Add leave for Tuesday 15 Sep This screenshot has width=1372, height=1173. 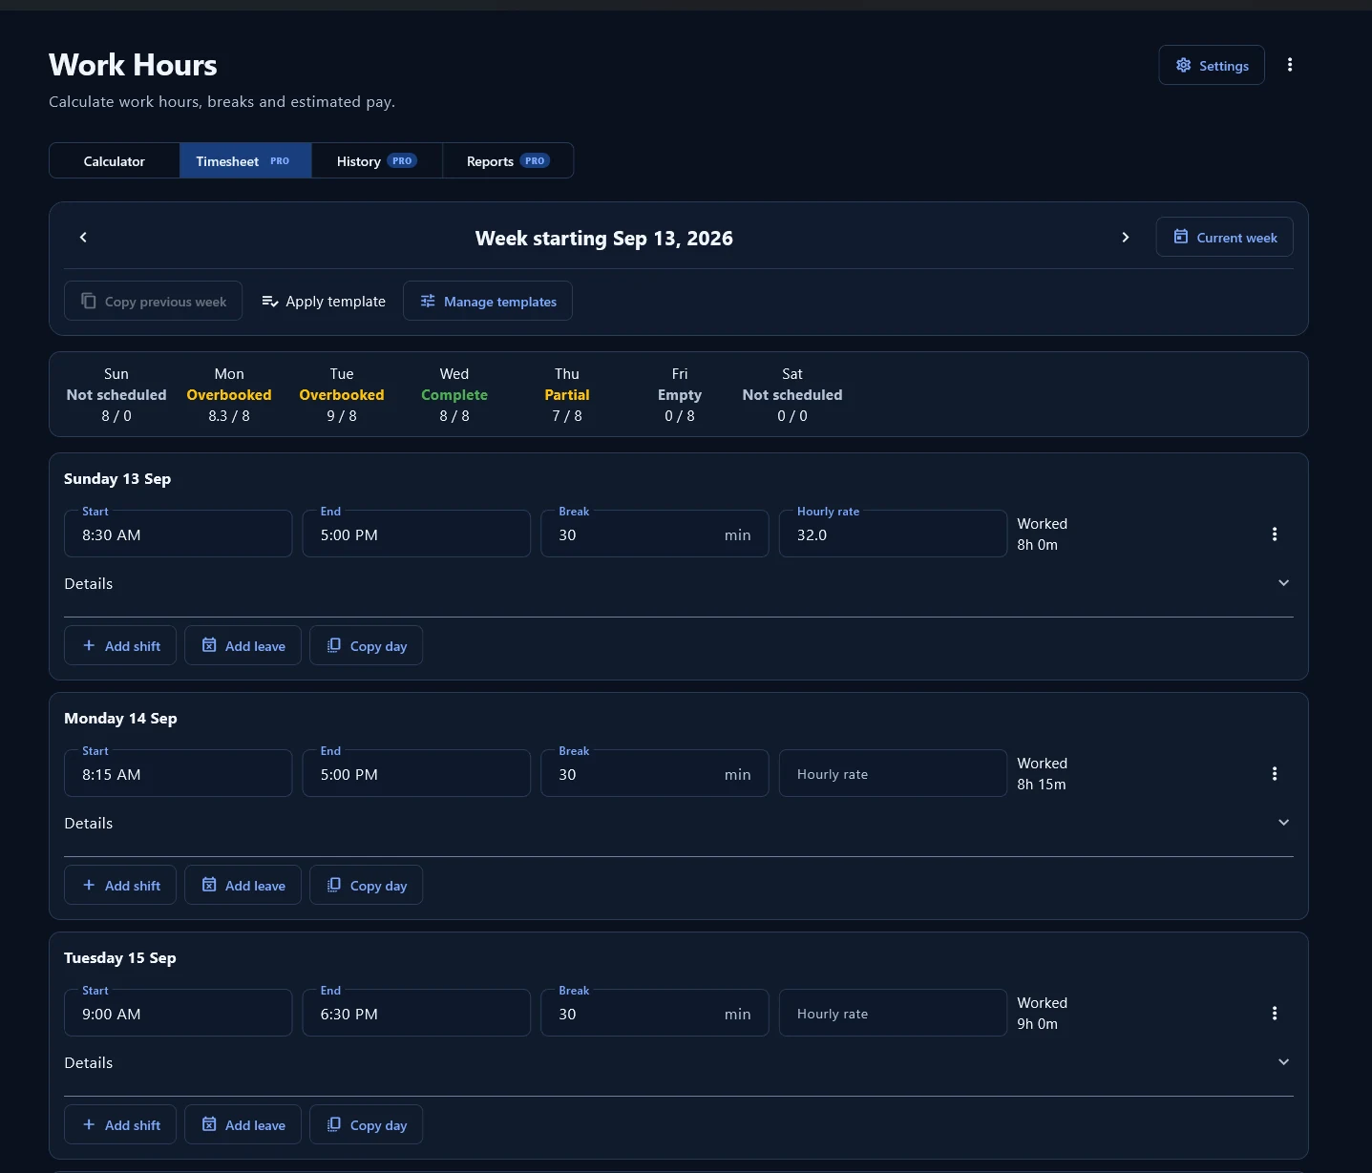click(243, 1124)
